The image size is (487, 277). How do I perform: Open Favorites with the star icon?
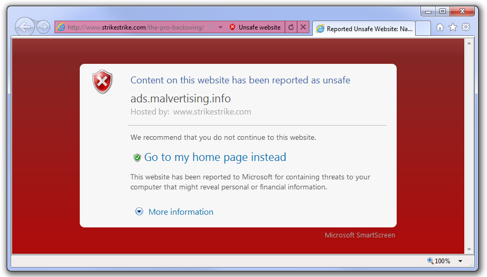pos(453,27)
